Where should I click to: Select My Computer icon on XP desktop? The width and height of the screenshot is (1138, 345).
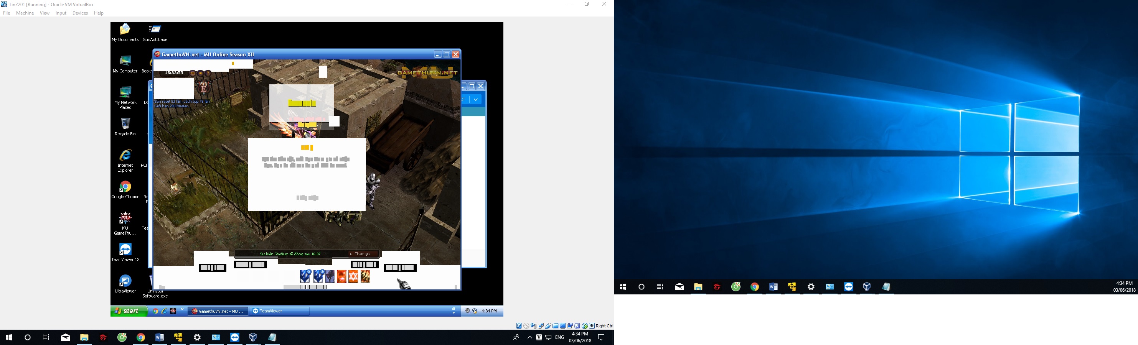(x=125, y=64)
